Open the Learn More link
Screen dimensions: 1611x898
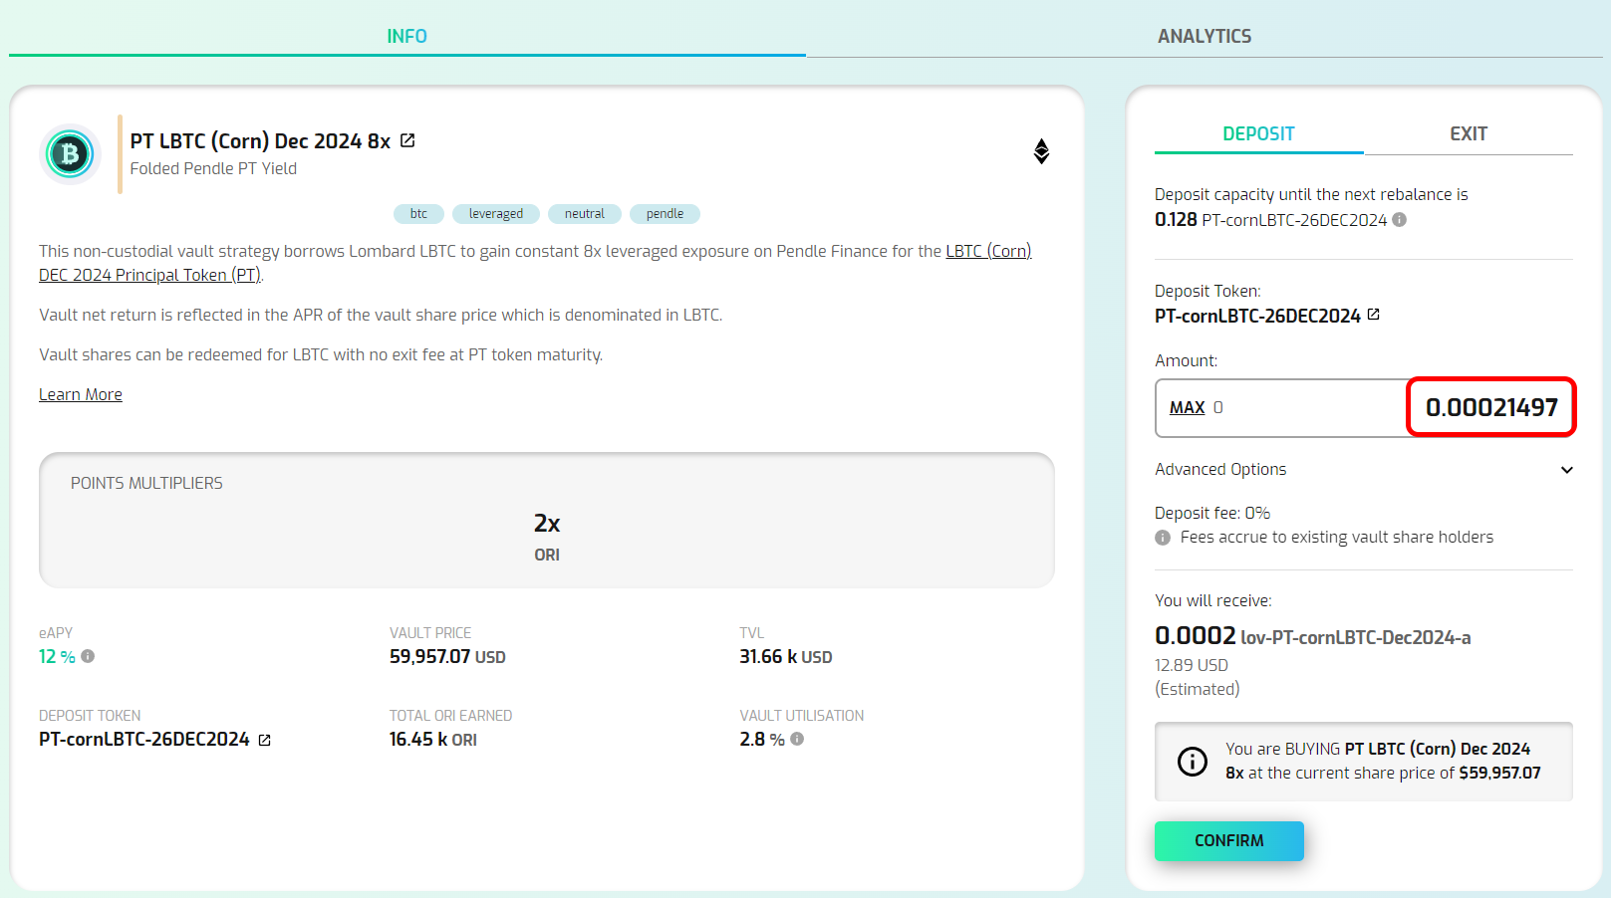[81, 394]
